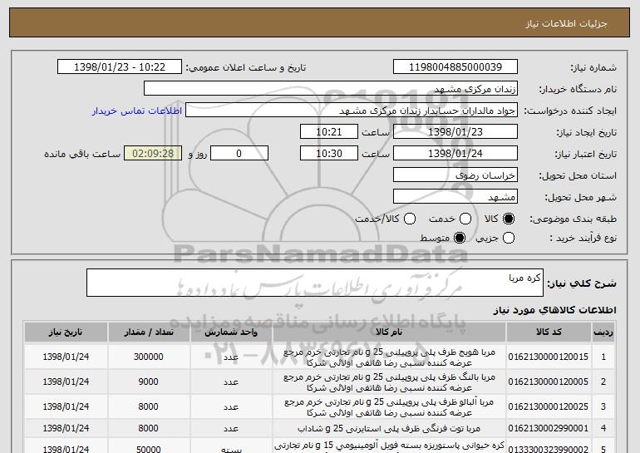The image size is (640, 453).
Task: Click product code 016213002990001
Action: (x=549, y=428)
